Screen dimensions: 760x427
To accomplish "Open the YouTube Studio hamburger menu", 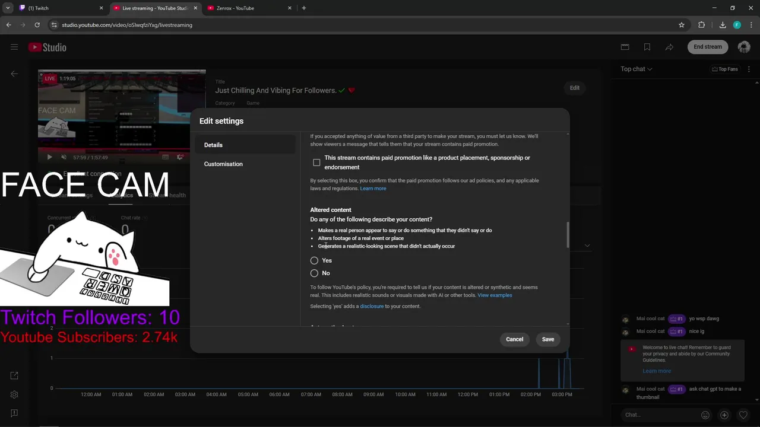I will point(14,47).
